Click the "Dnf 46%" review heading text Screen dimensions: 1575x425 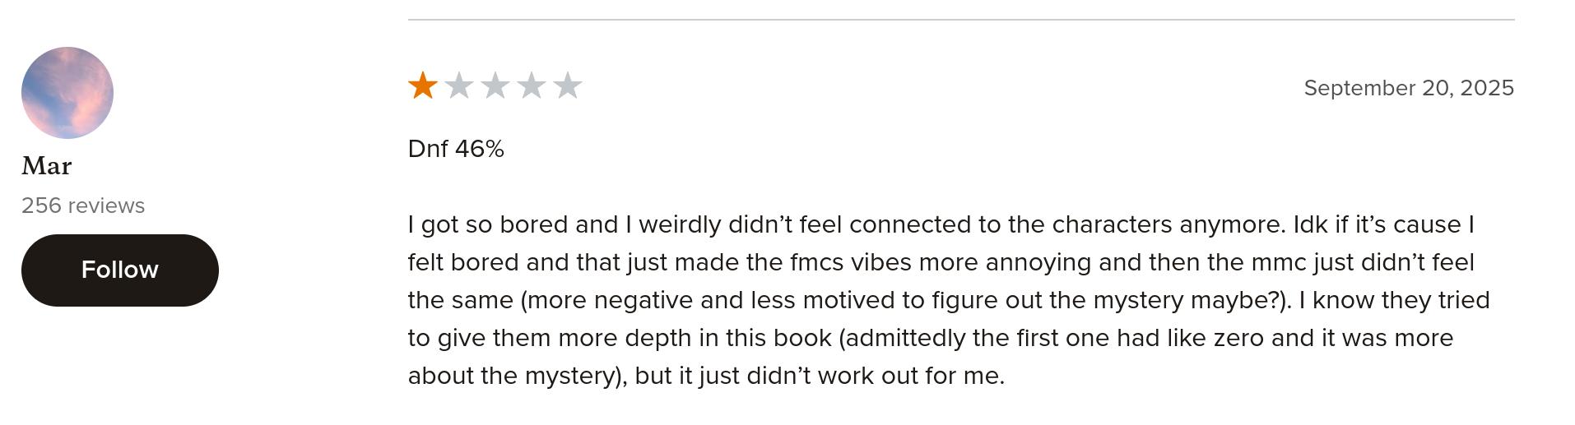tap(456, 149)
